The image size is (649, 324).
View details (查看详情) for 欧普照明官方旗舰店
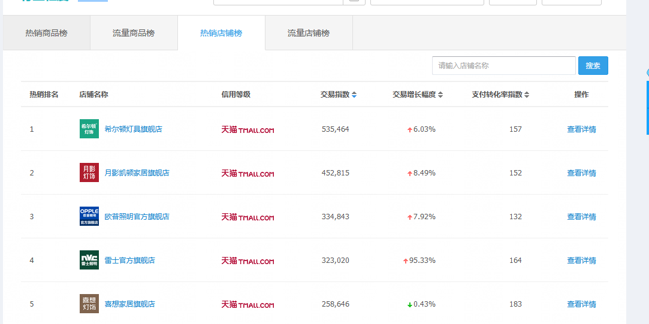coord(581,216)
